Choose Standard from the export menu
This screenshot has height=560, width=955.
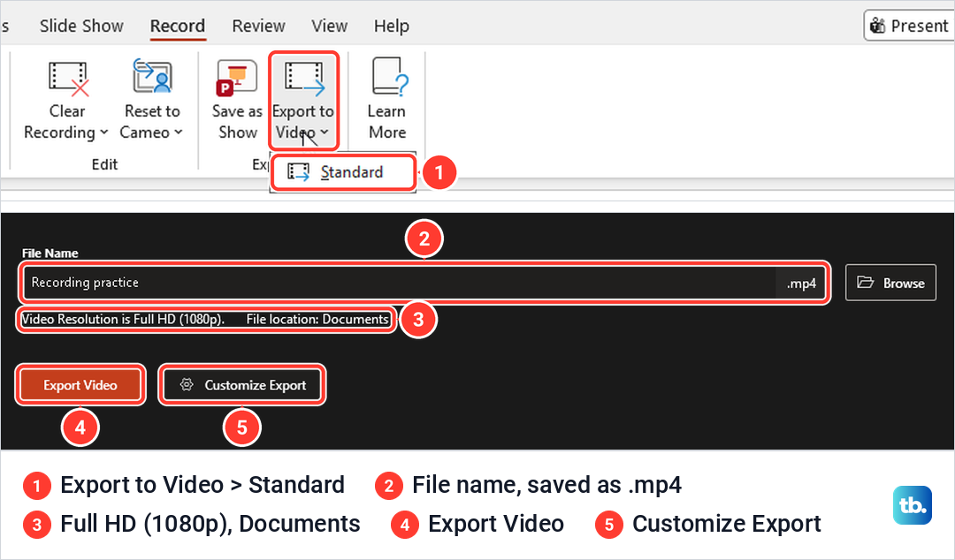click(343, 172)
